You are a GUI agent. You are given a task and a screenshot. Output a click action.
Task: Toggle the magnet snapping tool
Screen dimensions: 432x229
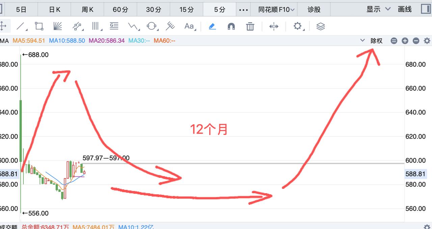pyautogui.click(x=231, y=26)
